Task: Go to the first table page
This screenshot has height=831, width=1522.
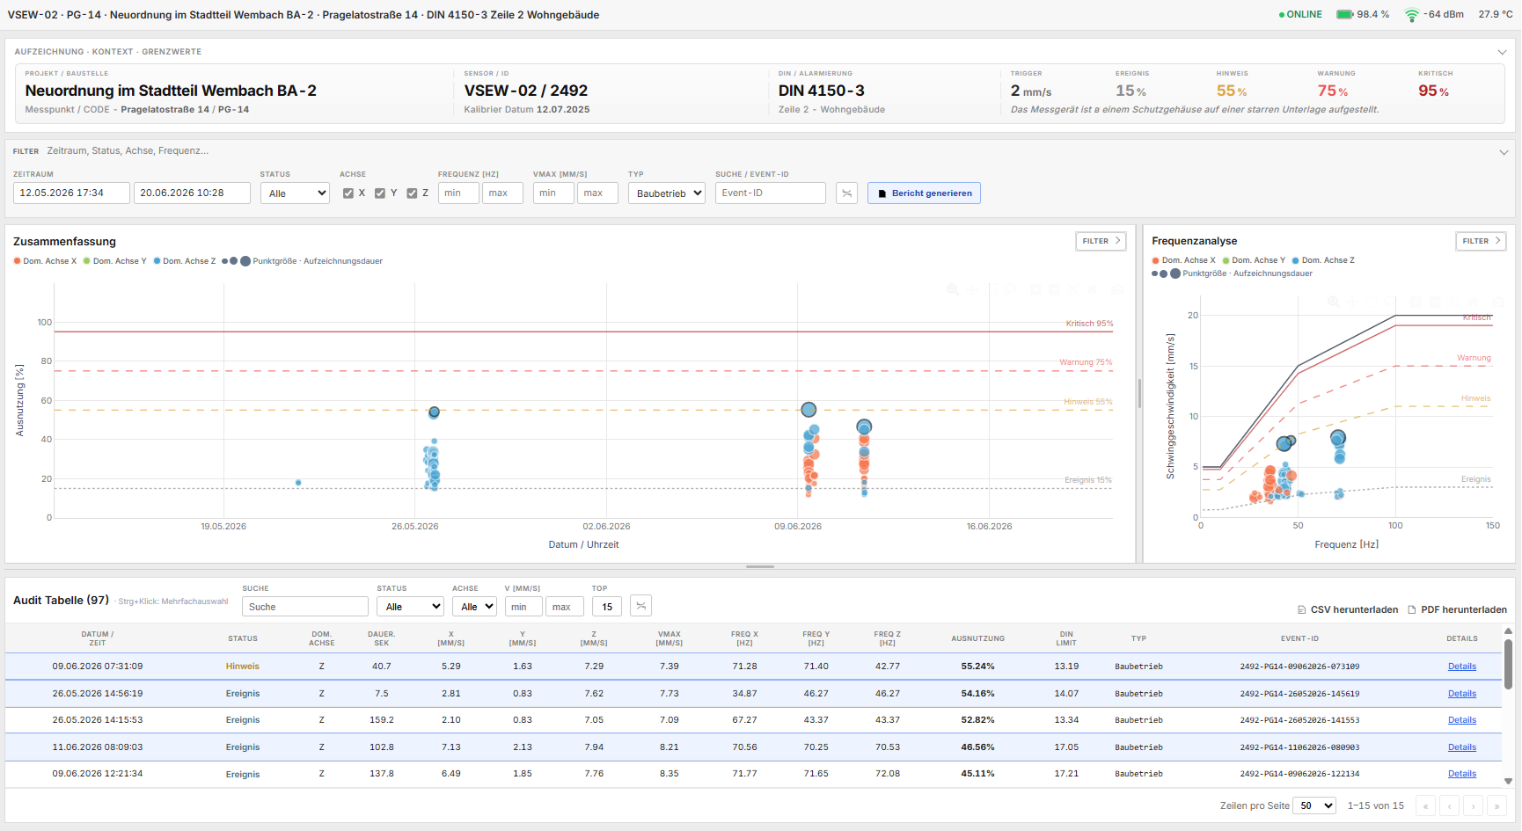Action: tap(1425, 805)
